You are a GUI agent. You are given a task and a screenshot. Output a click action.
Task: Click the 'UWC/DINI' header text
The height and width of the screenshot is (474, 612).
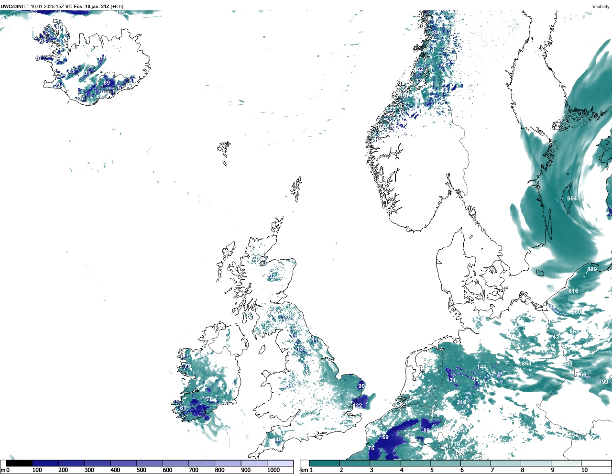(11, 6)
